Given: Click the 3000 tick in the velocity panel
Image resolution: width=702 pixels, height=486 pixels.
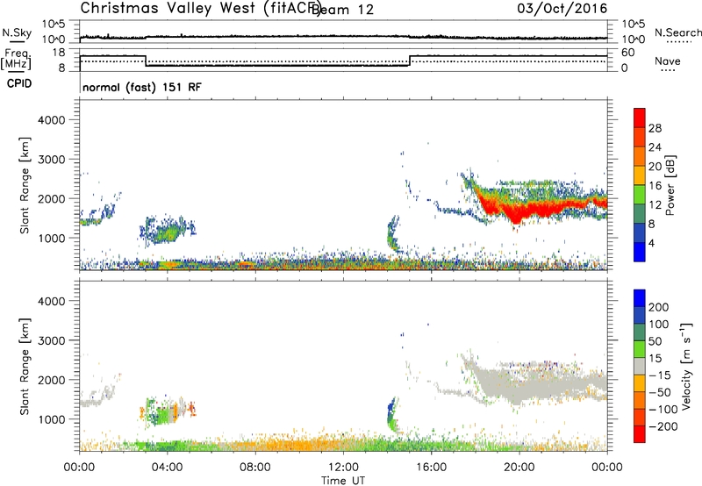Looking at the screenshot, I should [x=52, y=340].
